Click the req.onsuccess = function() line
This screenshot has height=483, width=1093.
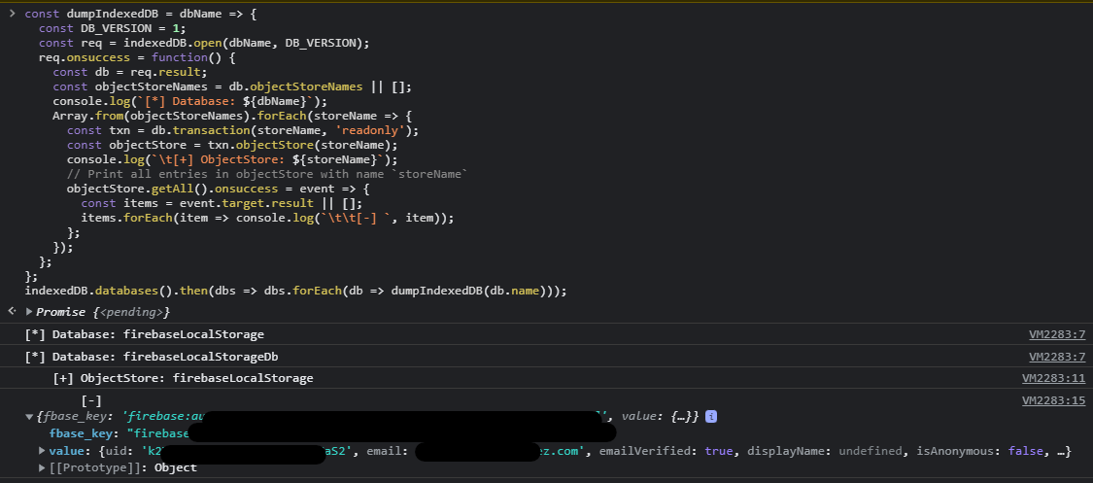pos(137,57)
